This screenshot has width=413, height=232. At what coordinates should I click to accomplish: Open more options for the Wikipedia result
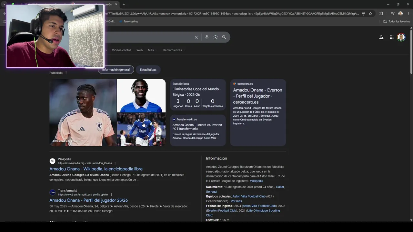[x=115, y=163]
